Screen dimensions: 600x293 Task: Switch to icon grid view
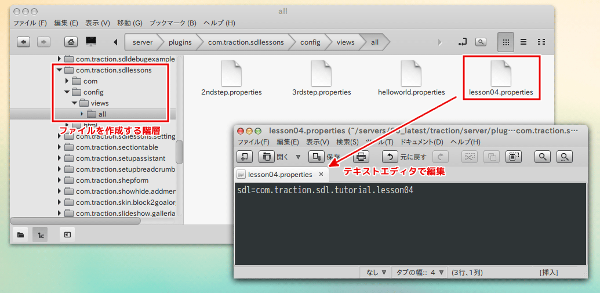point(506,42)
